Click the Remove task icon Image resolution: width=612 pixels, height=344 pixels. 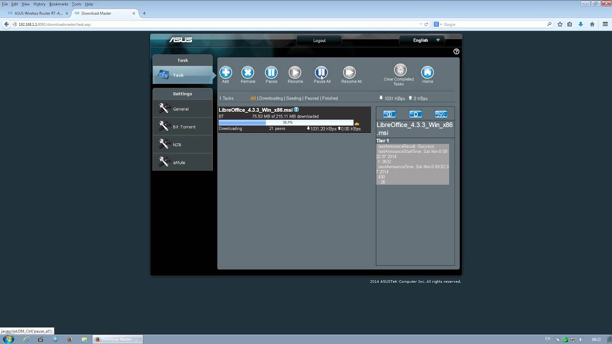pyautogui.click(x=248, y=73)
